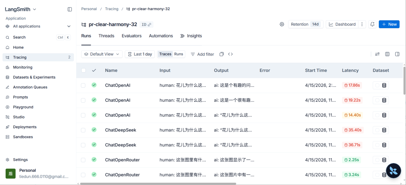Screen dimensions: 406x185
Task: Go to Personal in the breadcrumb
Action: (89, 9)
